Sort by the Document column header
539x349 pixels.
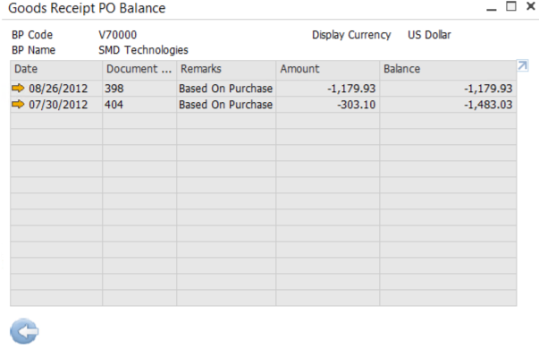click(139, 69)
